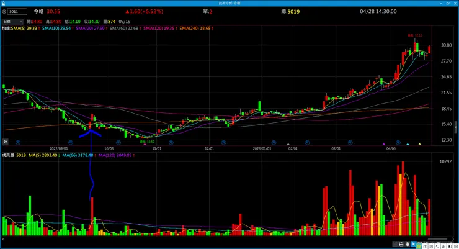Click the left arrow of chart scrollbar

pos(3,239)
